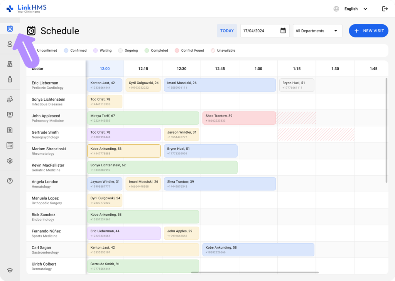This screenshot has width=395, height=281.
Task: Select the 12:00 time column header
Action: click(105, 69)
